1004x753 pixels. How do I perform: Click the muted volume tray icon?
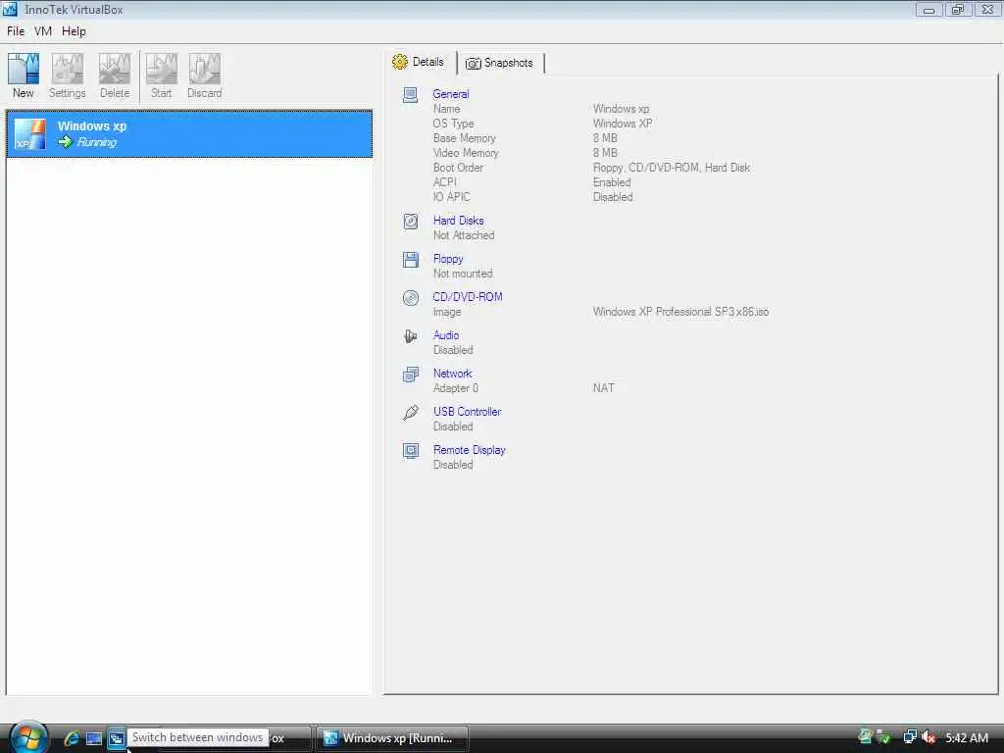click(x=929, y=737)
